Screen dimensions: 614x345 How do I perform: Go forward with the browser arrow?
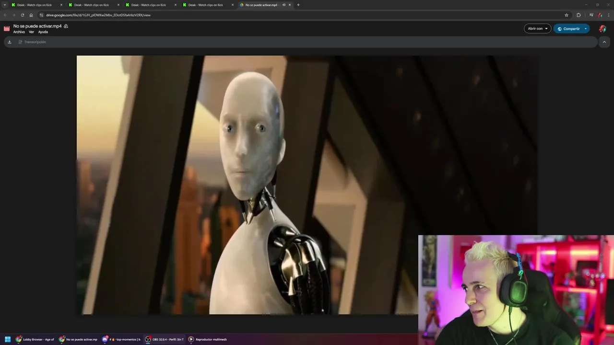[13, 15]
